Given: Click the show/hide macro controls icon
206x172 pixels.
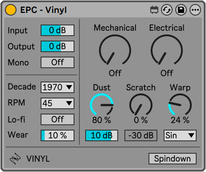Looking at the screenshot, I should click(154, 10).
